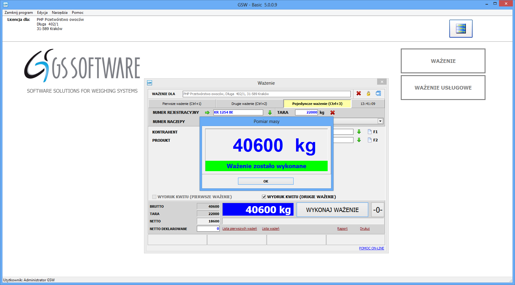The height and width of the screenshot is (285, 515).
Task: Click the scale display icon button top right
Action: (x=461, y=29)
